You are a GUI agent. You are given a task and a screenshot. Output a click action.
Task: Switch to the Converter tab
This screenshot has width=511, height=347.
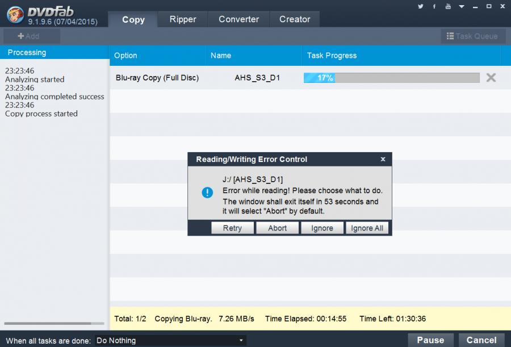(x=239, y=19)
